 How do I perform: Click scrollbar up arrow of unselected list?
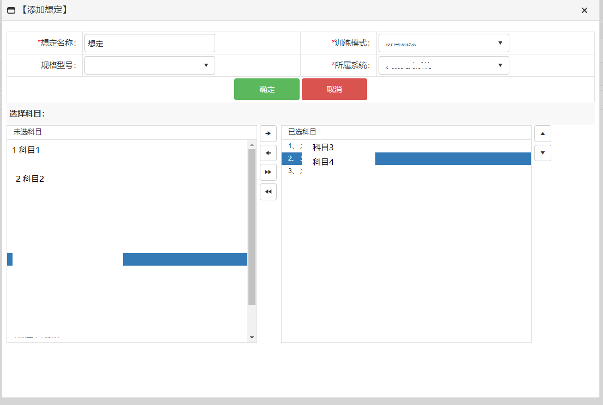pos(252,145)
